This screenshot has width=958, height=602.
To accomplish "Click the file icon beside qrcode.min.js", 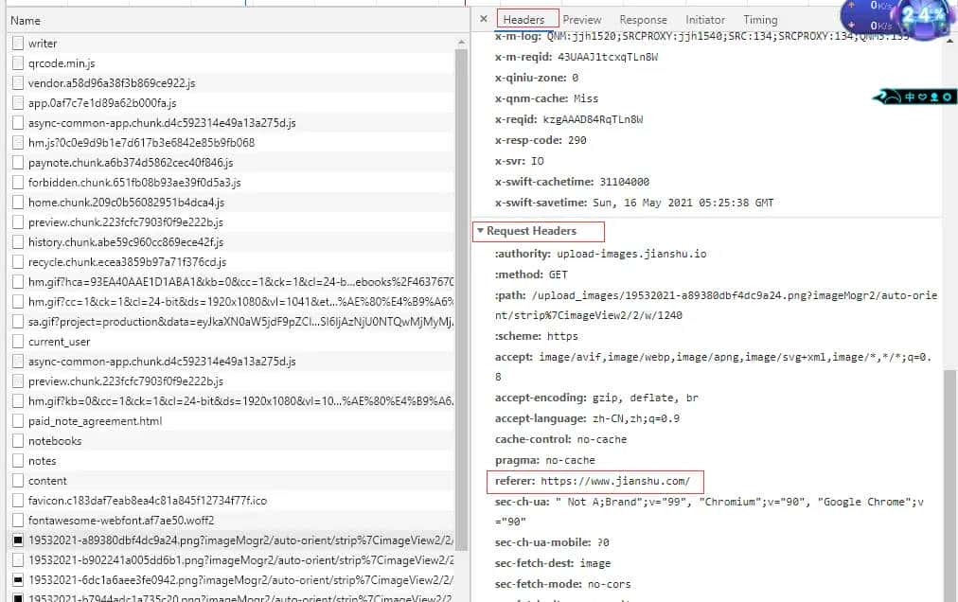I will (x=18, y=63).
